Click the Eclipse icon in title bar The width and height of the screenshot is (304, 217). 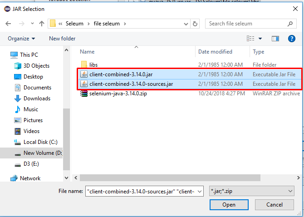click(7, 9)
